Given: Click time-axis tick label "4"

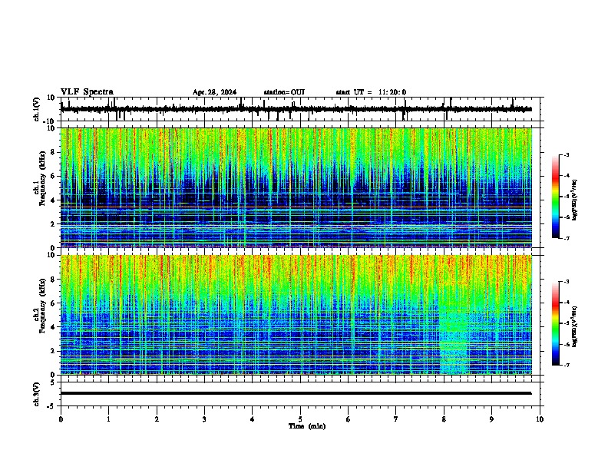Looking at the screenshot, I should [x=253, y=419].
